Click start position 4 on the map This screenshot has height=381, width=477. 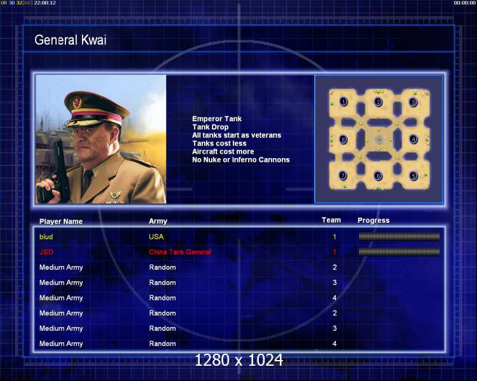tap(413, 140)
